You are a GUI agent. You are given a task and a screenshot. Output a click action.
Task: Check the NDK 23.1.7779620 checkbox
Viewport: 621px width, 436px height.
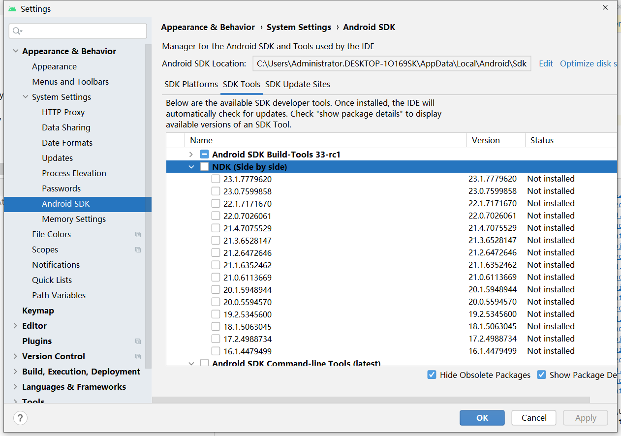coord(216,179)
